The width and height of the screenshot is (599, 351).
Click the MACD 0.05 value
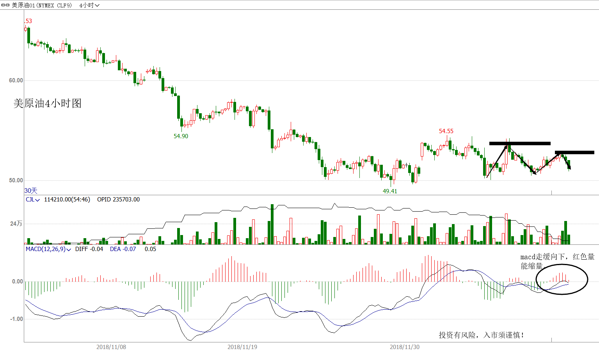(x=150, y=249)
